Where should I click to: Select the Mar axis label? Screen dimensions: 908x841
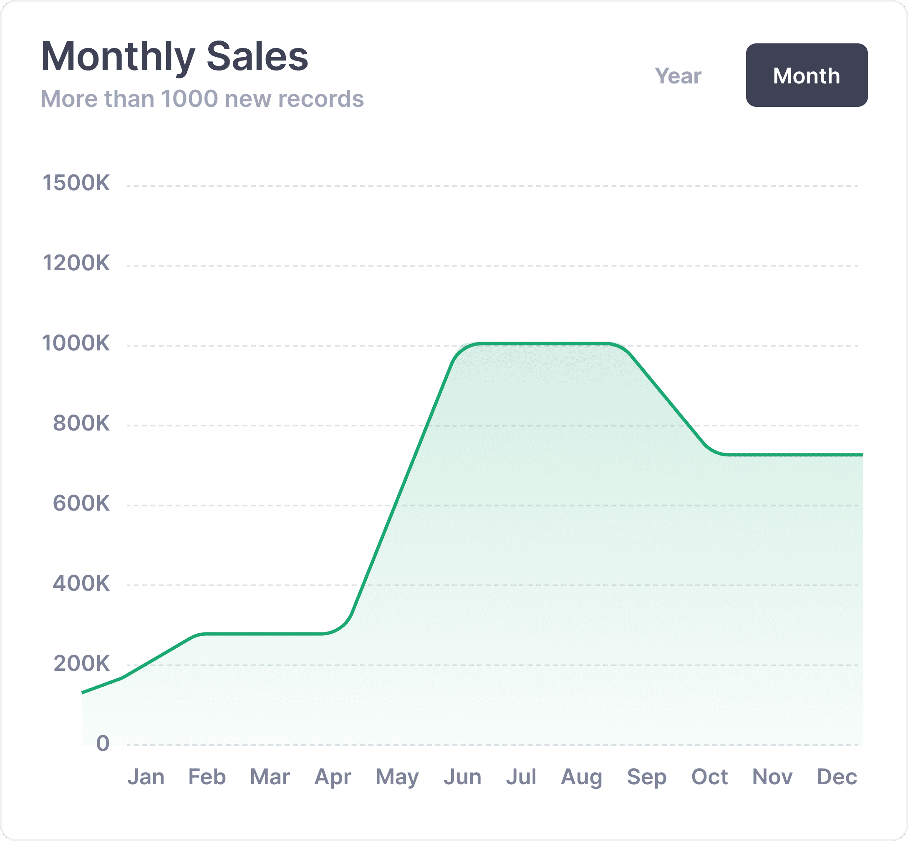tap(270, 776)
